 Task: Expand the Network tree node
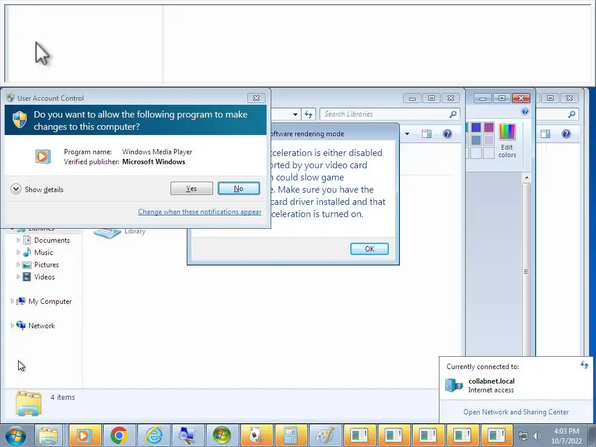coord(12,326)
